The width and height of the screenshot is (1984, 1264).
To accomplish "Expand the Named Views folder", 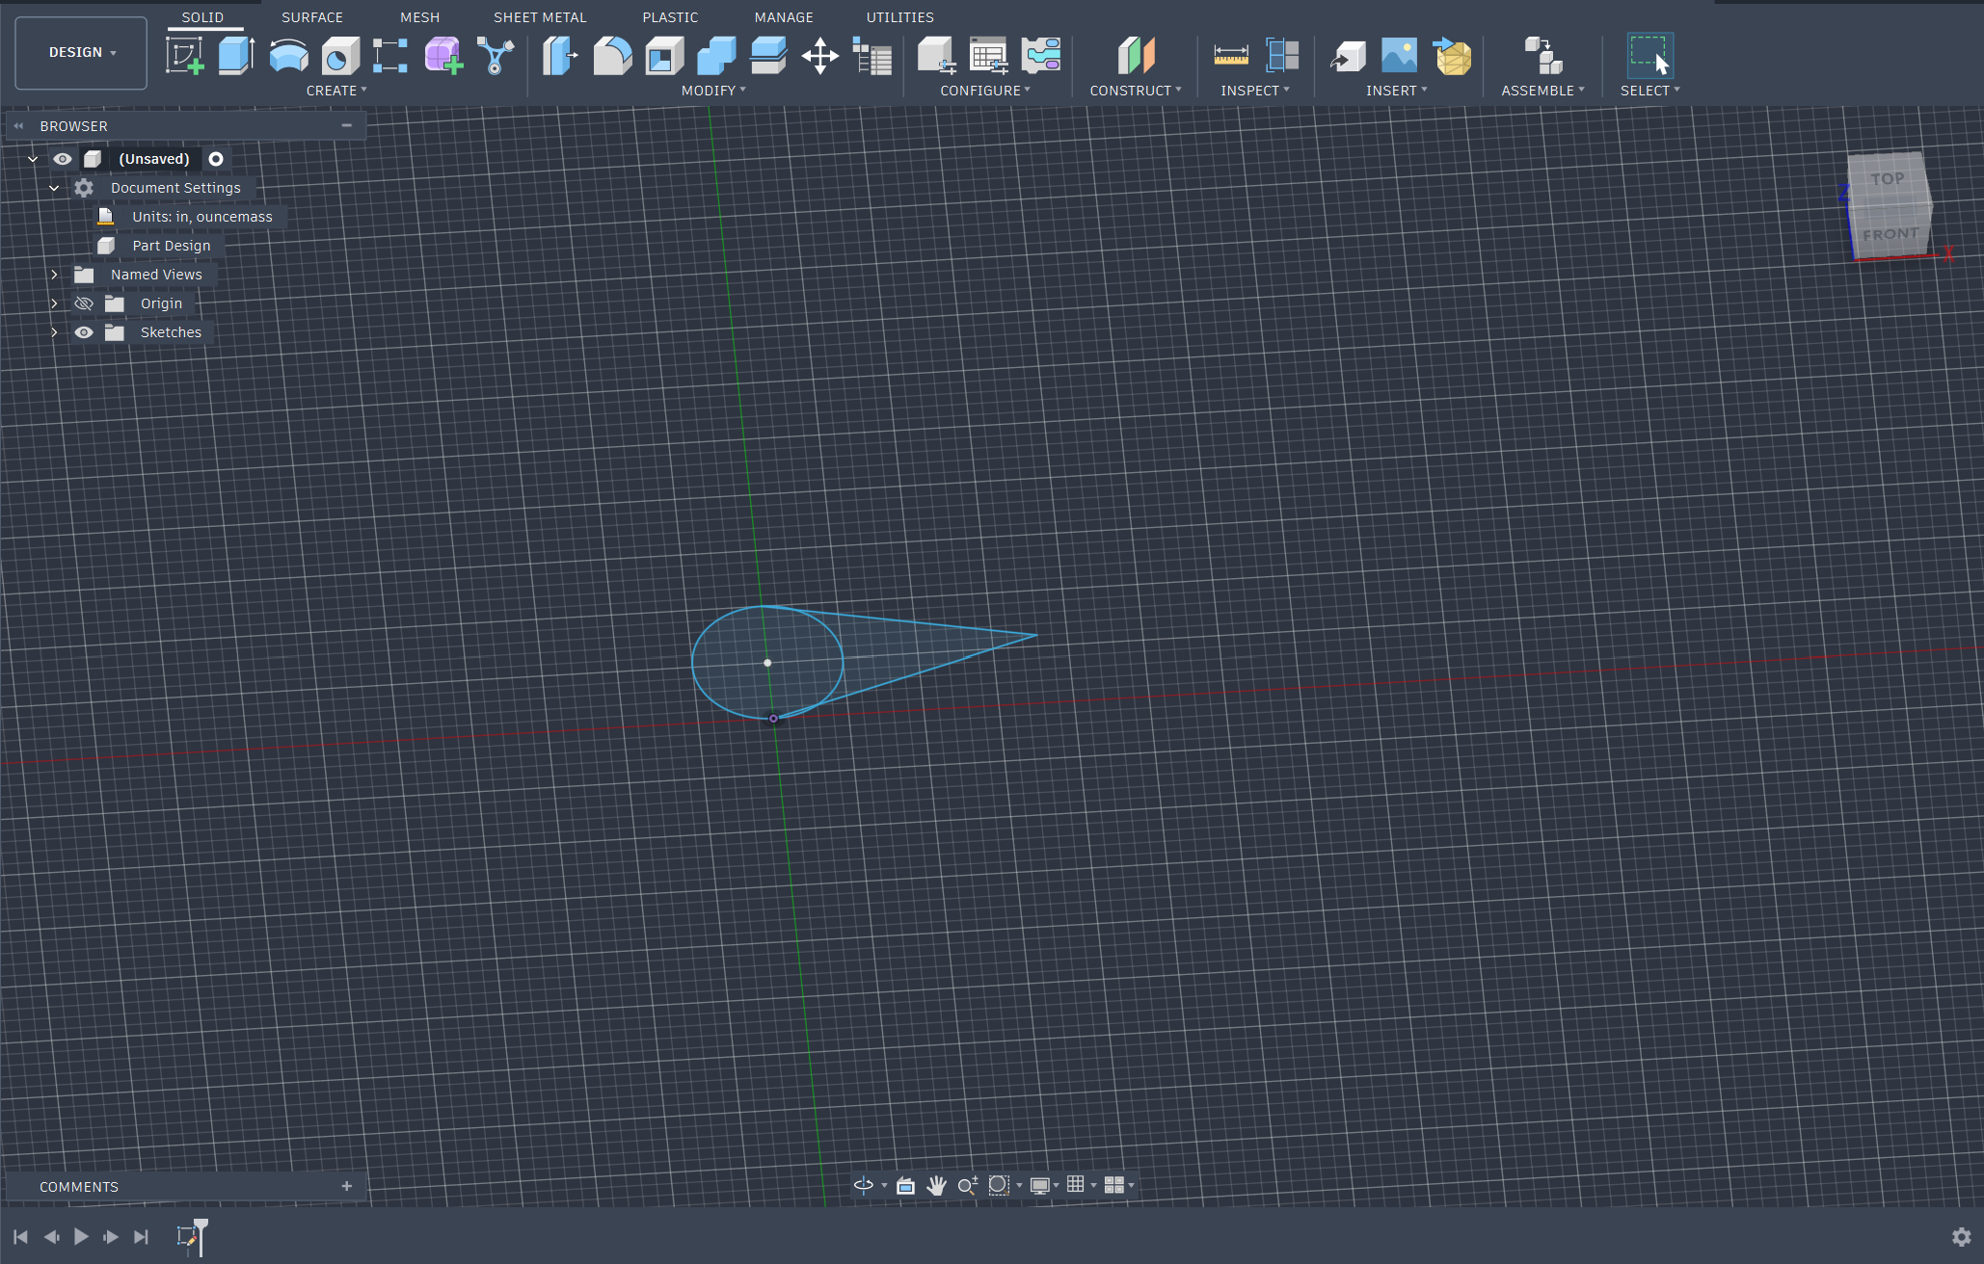I will (x=54, y=275).
